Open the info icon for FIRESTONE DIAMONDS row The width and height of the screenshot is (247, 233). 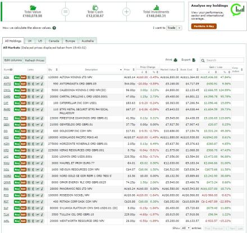pos(42,118)
